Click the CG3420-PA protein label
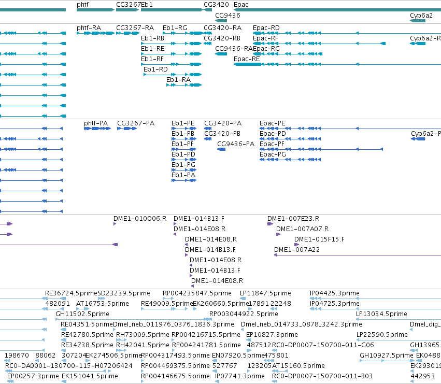Screen dimensions: 441x384 (x=223, y=123)
